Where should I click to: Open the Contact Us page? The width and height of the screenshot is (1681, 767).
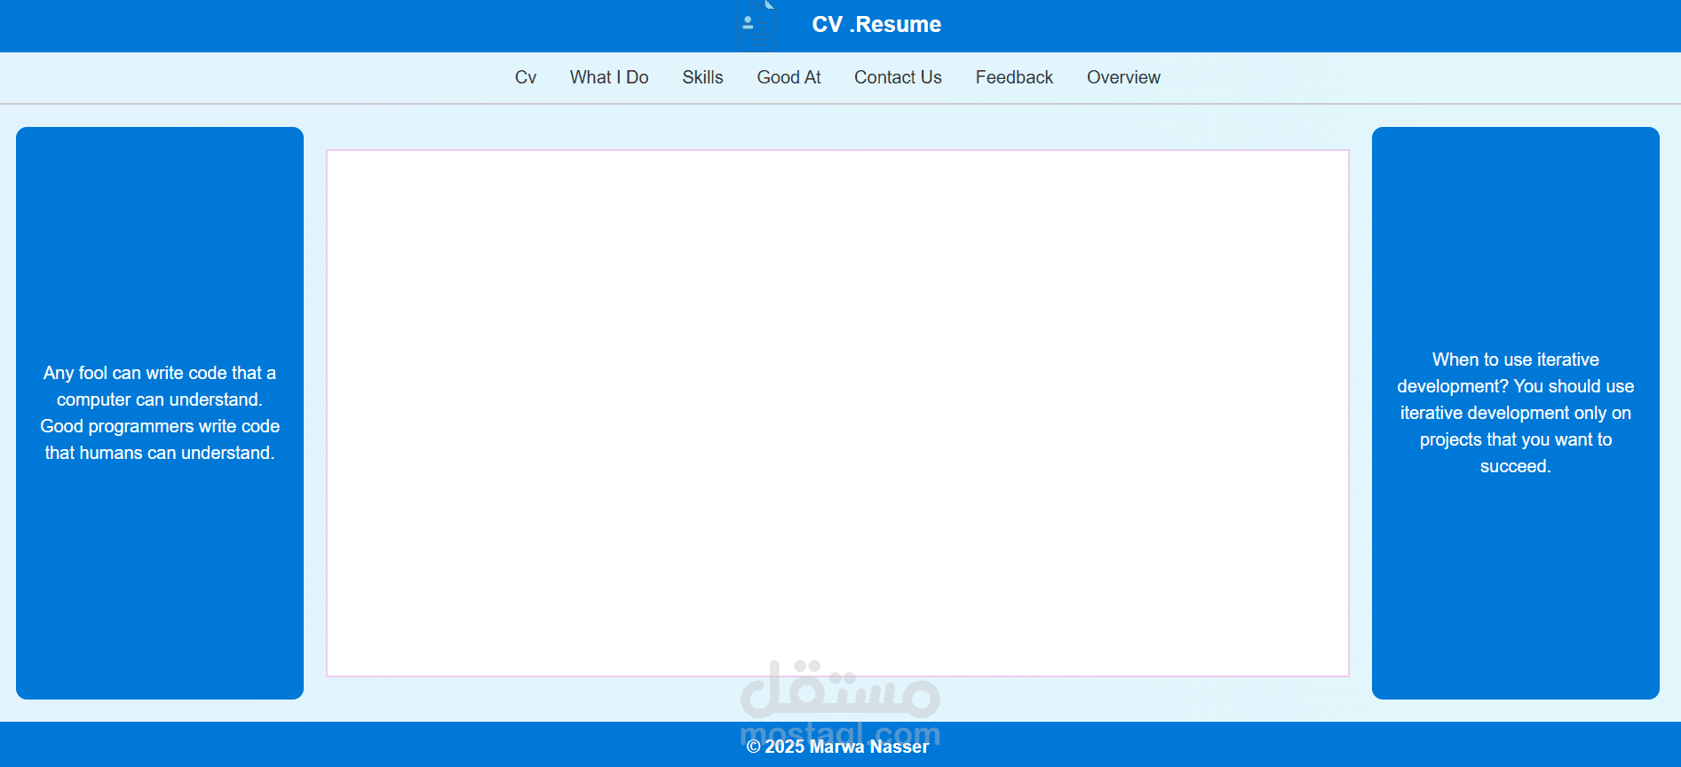[x=898, y=77]
